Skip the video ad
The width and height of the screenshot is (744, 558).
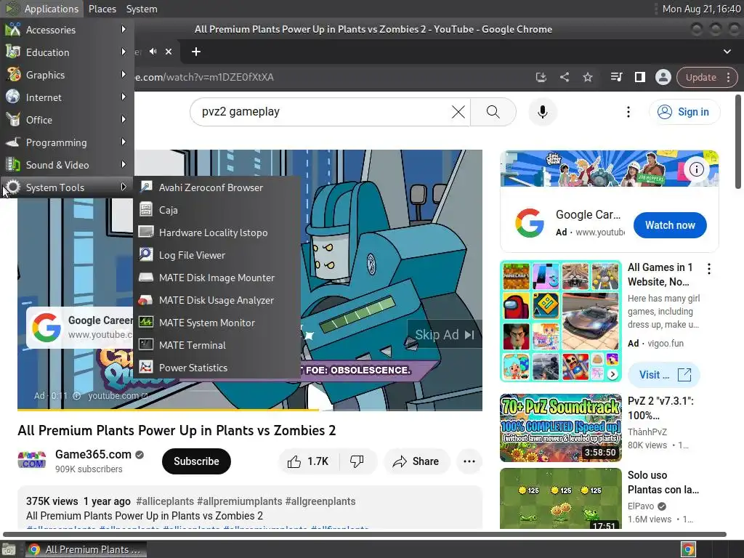click(444, 335)
